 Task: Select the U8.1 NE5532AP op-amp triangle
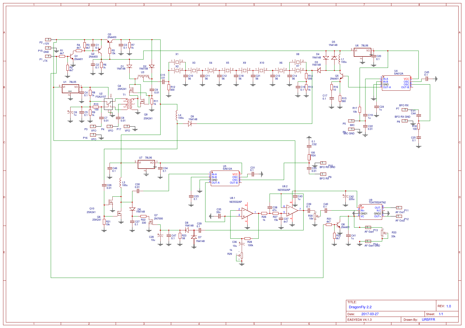pos(247,213)
